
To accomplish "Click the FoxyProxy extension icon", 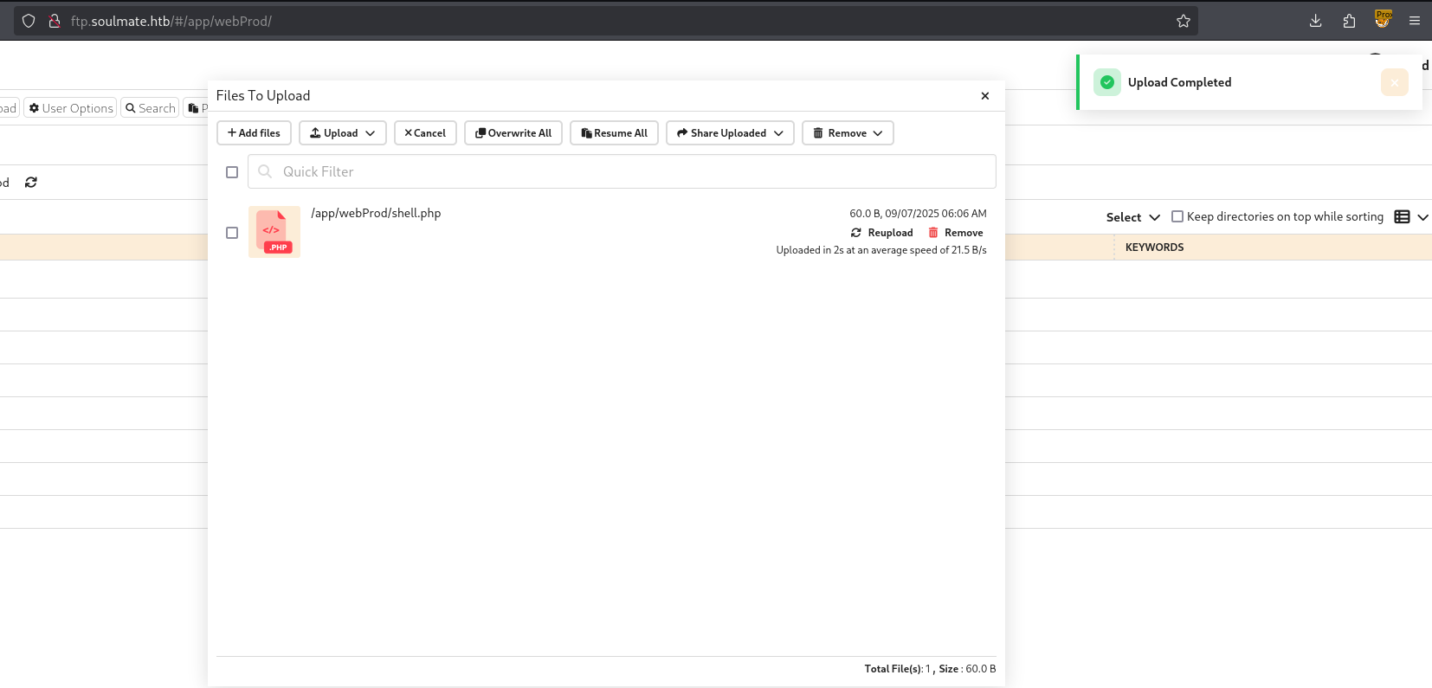I will point(1383,19).
